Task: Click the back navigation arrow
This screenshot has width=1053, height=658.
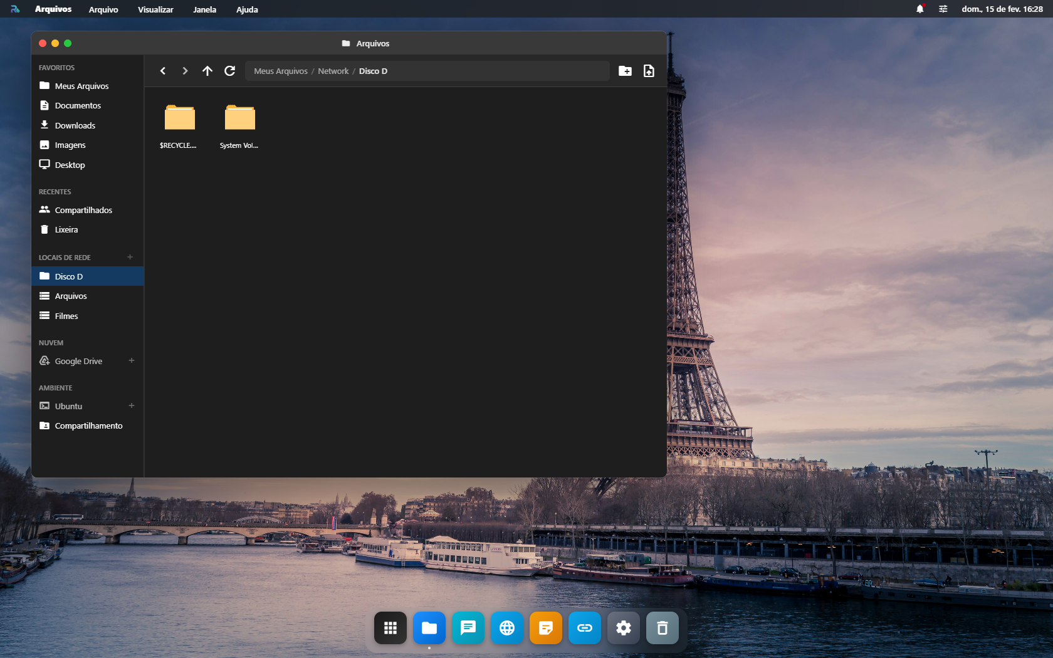Action: pyautogui.click(x=163, y=71)
